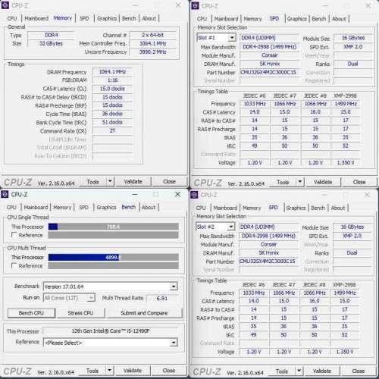Viewport: 379px width, 379px height.
Task: Click Slot #2 Module Manuf. Corsair field
Action: click(x=268, y=244)
